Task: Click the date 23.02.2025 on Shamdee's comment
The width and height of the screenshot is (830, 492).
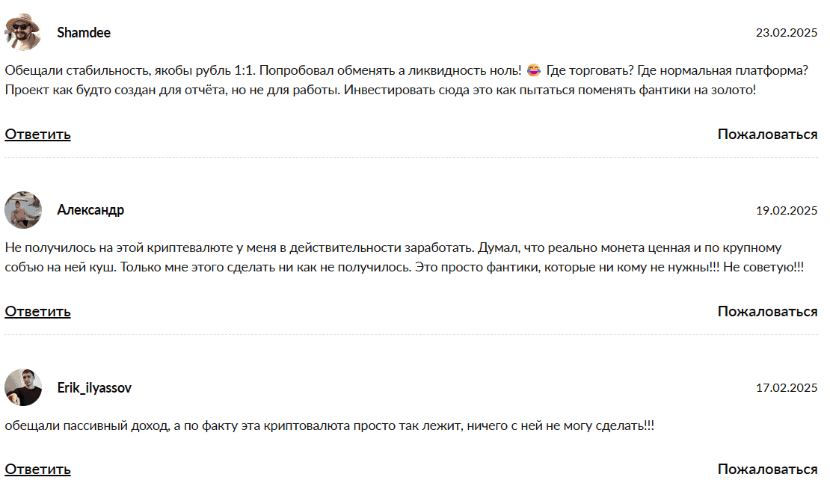Action: coord(787,33)
